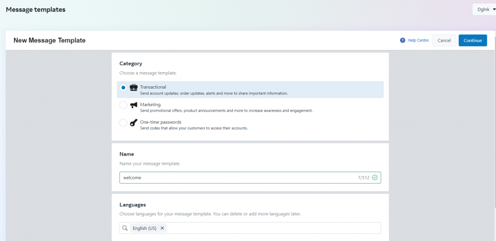This screenshot has width=496, height=241.
Task: Click the Category section heading
Action: point(131,64)
